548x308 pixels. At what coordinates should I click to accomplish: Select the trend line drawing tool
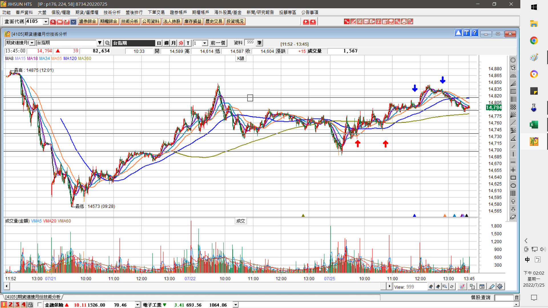513,123
